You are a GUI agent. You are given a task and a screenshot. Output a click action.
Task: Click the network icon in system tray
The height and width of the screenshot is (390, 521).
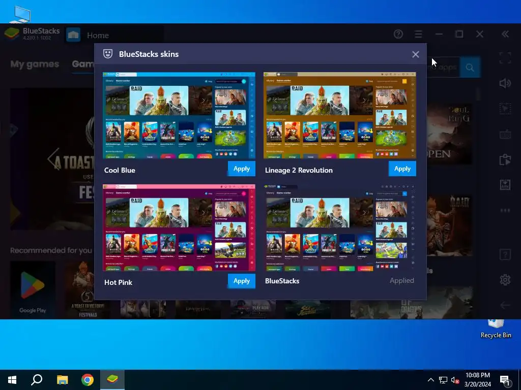(443, 380)
